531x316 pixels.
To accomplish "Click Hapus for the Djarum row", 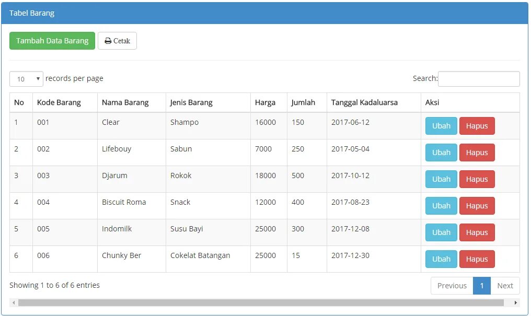I will click(477, 179).
